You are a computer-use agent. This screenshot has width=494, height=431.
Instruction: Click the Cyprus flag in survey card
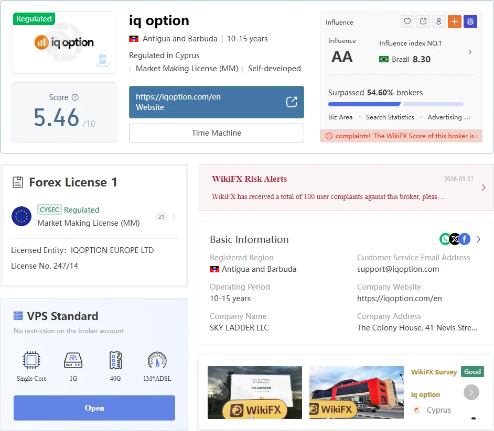pyautogui.click(x=416, y=410)
